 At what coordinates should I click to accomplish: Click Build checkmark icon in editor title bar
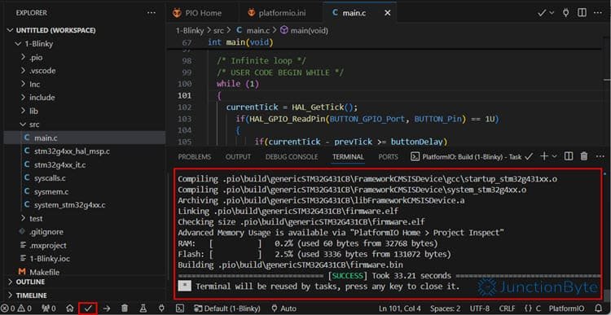pyautogui.click(x=541, y=13)
